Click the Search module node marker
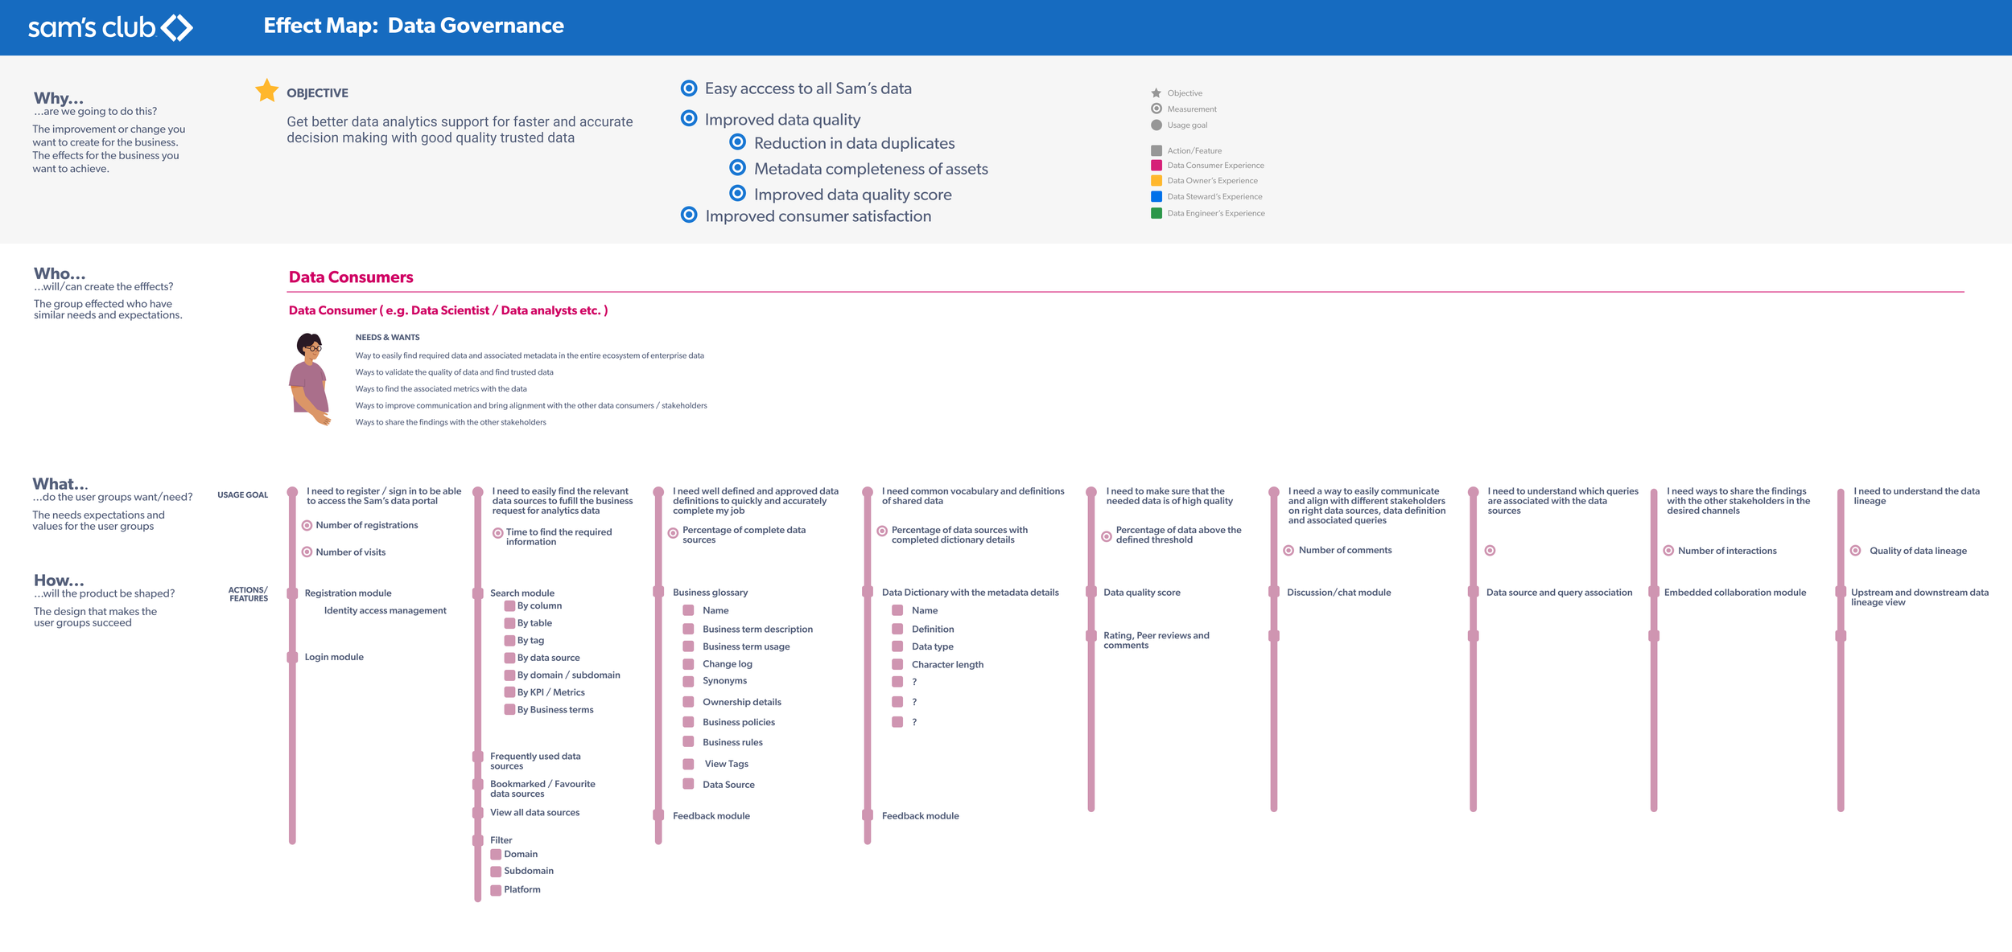Screen dimensions: 2012x952 (477, 593)
